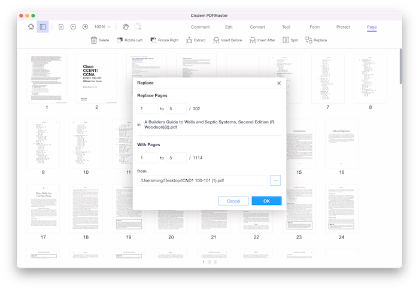This screenshot has height=290, width=419.
Task: Select page 10 thumbnail
Action: pos(86,144)
